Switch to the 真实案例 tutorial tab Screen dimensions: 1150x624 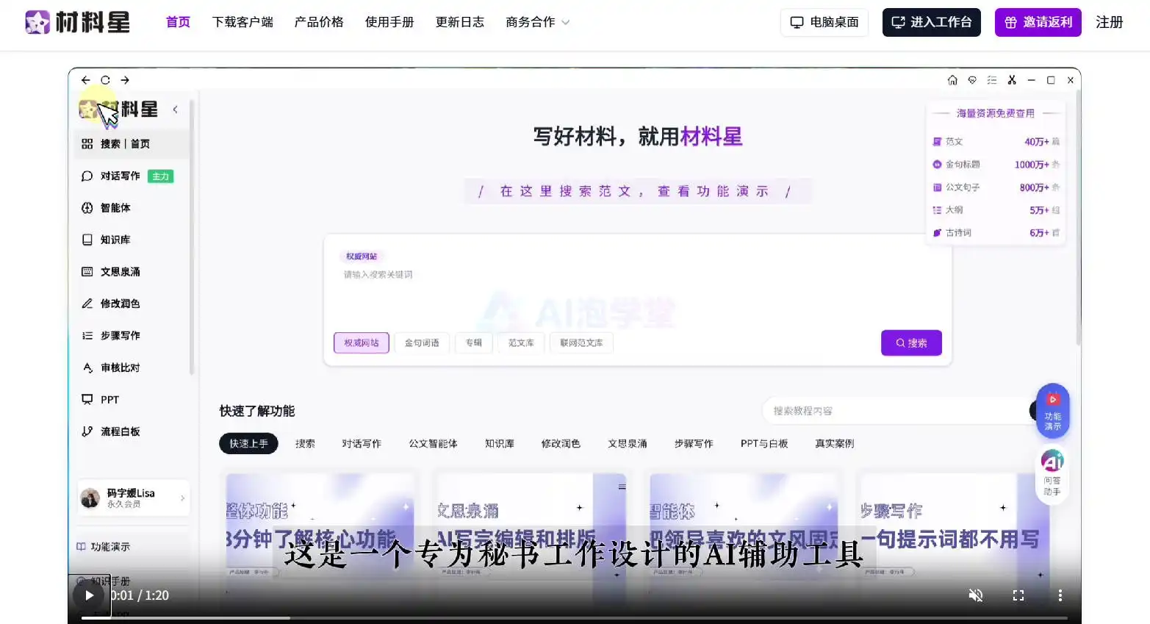pyautogui.click(x=835, y=444)
